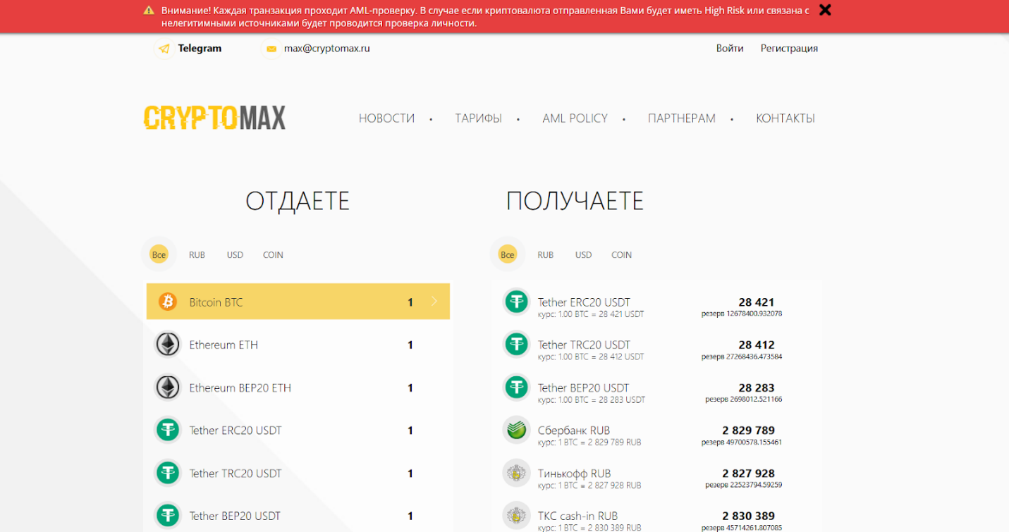Image resolution: width=1009 pixels, height=532 pixels.
Task: Click the rate value 28 421
Action: (x=757, y=302)
